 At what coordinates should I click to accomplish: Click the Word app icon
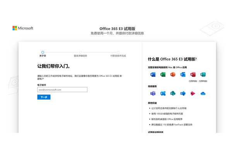tap(153, 74)
